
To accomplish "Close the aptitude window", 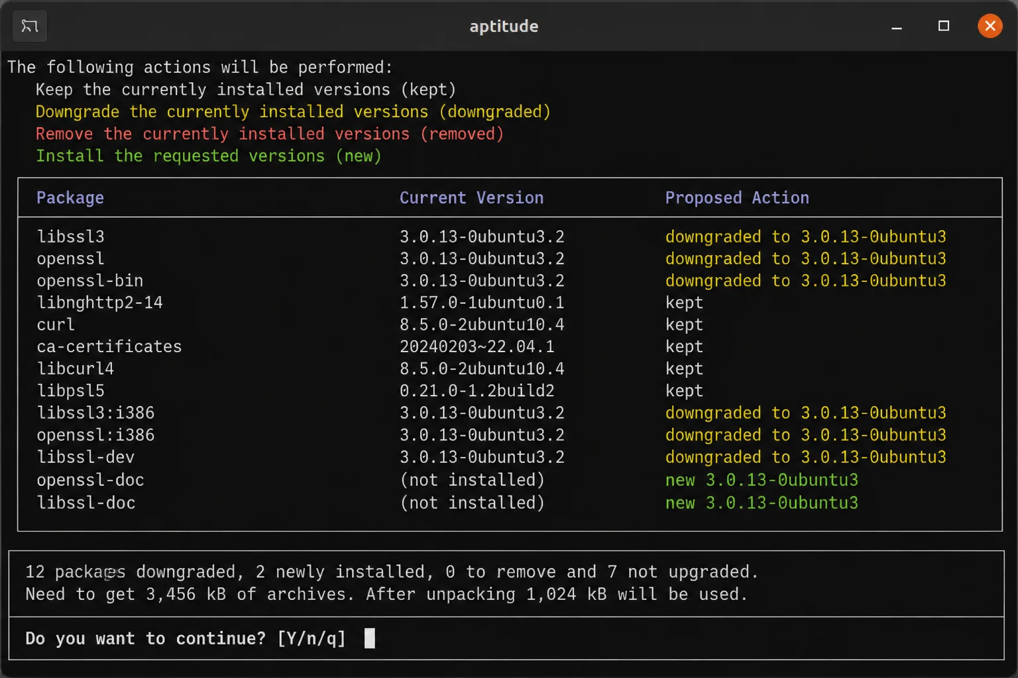I will coord(990,26).
